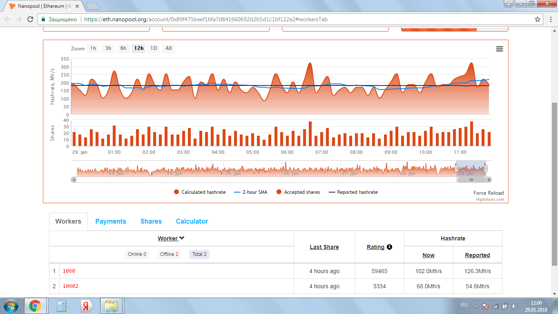Reload the page with the refresh icon

(x=30, y=19)
